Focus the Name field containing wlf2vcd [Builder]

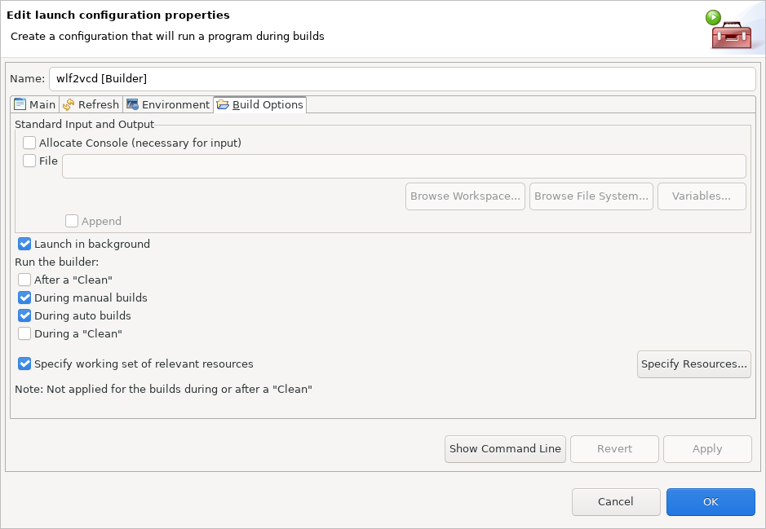[x=402, y=78]
